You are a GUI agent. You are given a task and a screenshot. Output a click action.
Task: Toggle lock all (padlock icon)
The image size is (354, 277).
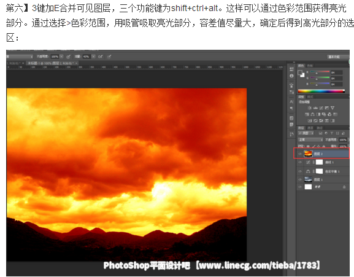coord(324,146)
